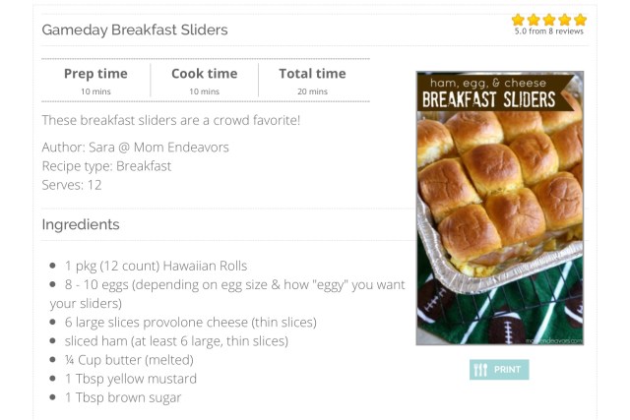Click the Total time heading
This screenshot has height=420, width=630.
(312, 74)
